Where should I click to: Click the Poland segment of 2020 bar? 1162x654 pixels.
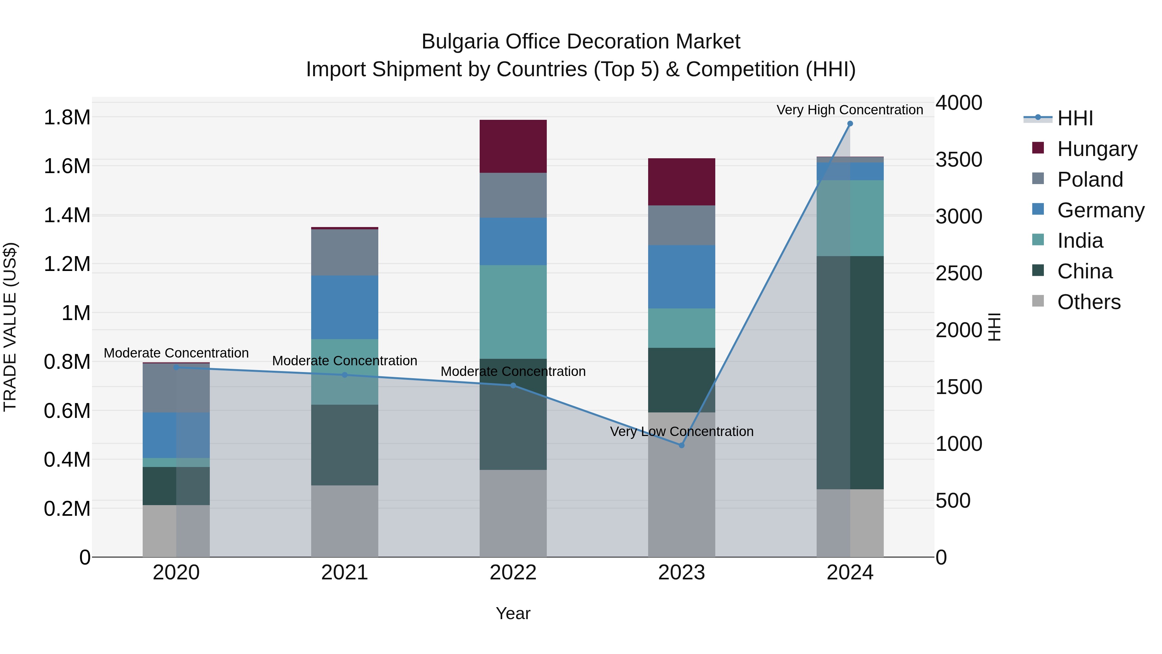(176, 388)
